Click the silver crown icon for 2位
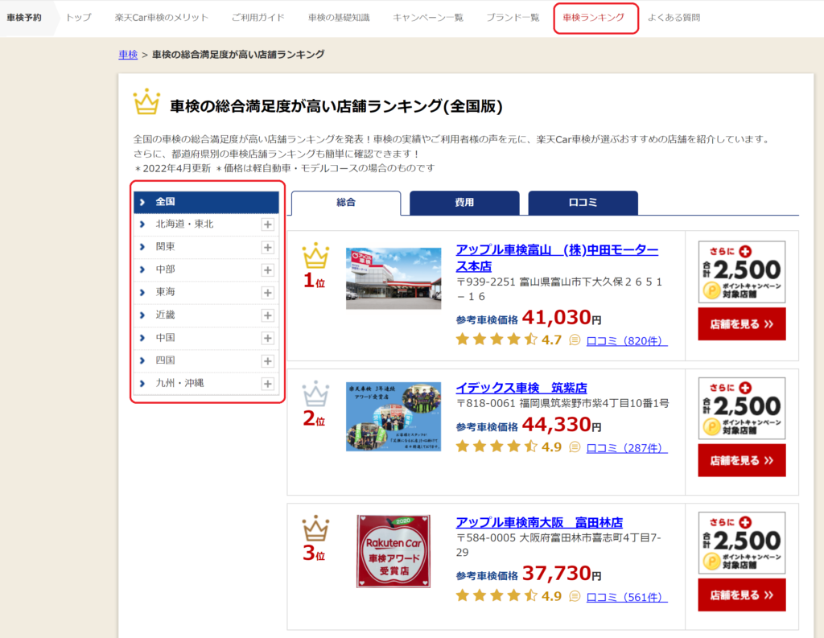 [315, 393]
